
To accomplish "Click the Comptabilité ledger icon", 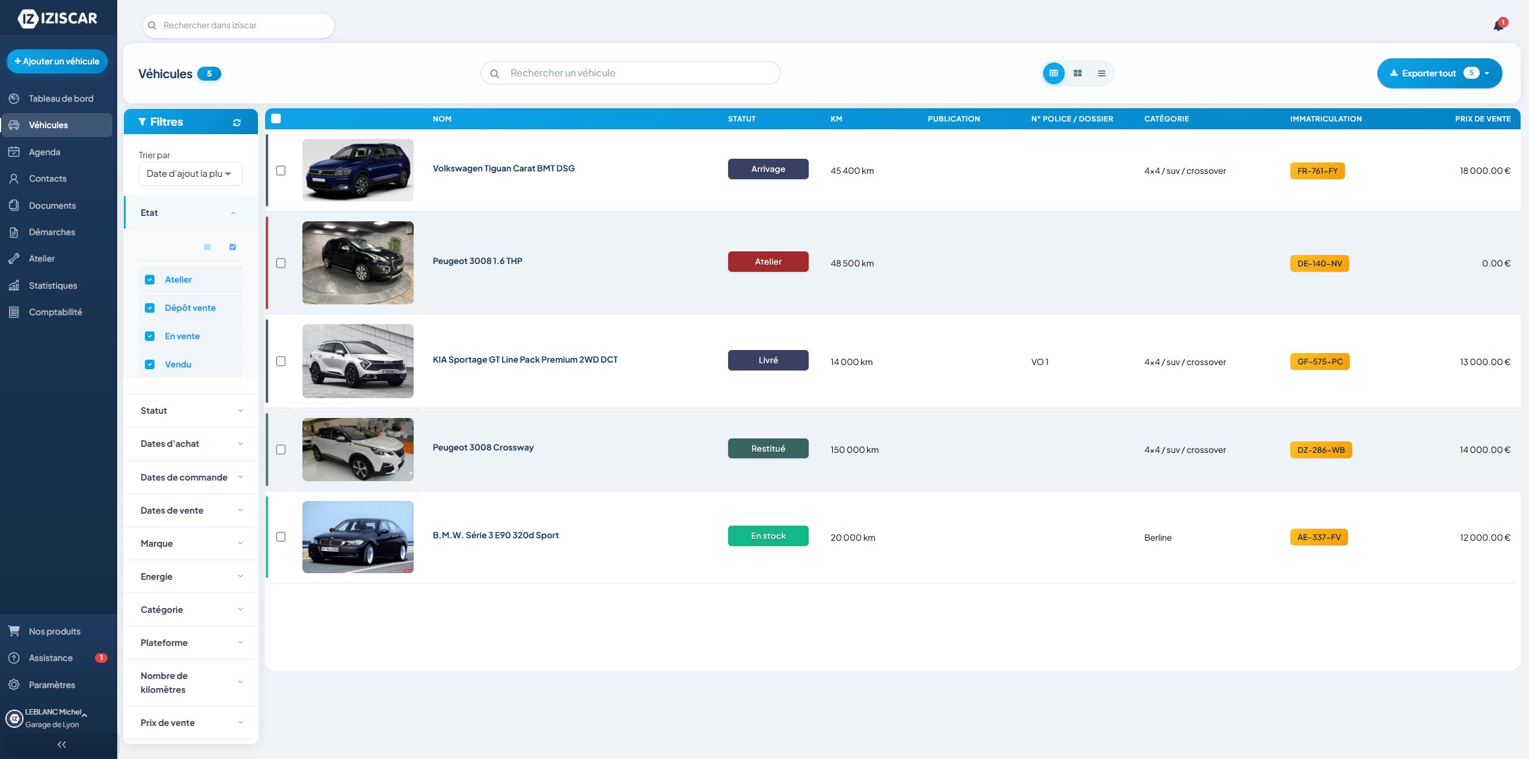I will tap(14, 312).
